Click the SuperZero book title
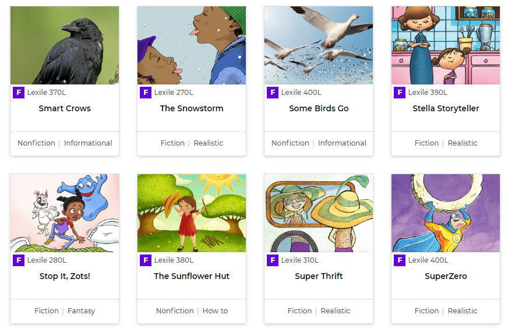This screenshot has width=508, height=332. tap(446, 276)
